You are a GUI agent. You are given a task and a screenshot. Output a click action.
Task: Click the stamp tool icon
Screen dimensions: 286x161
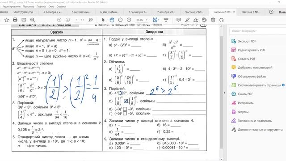click(x=204, y=20)
